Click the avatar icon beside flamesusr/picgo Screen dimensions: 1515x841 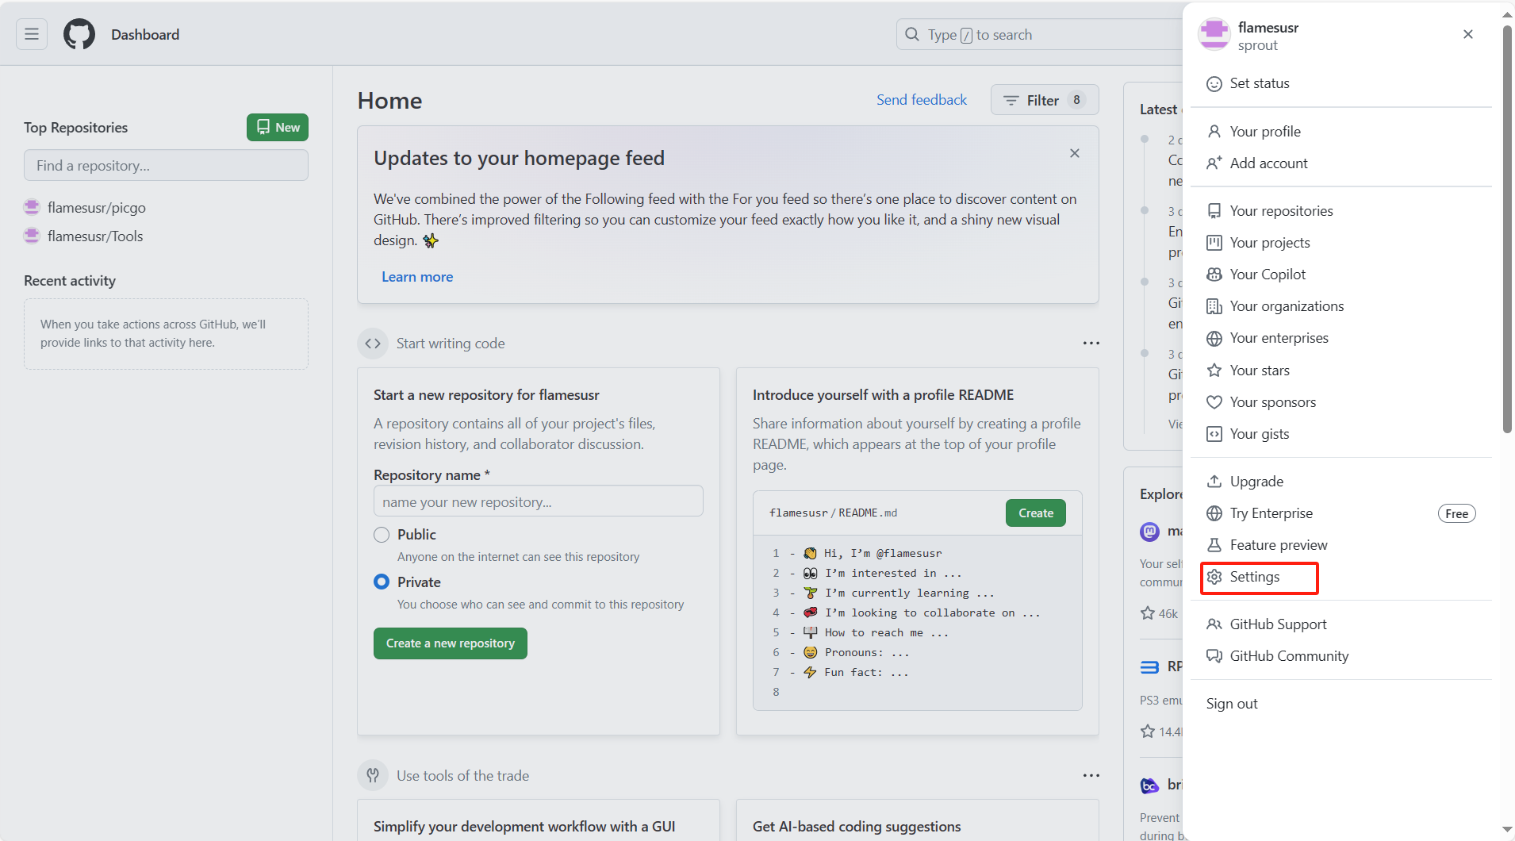point(32,207)
